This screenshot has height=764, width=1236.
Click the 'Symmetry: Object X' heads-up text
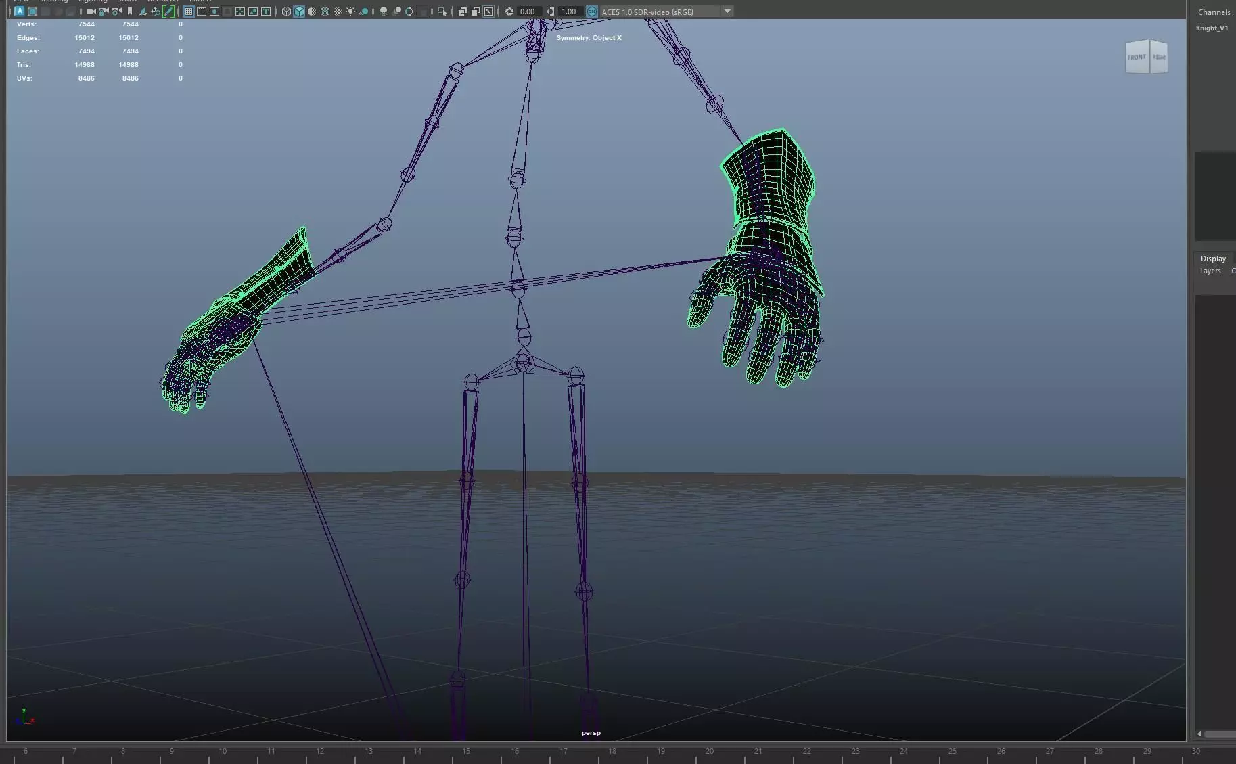(589, 37)
